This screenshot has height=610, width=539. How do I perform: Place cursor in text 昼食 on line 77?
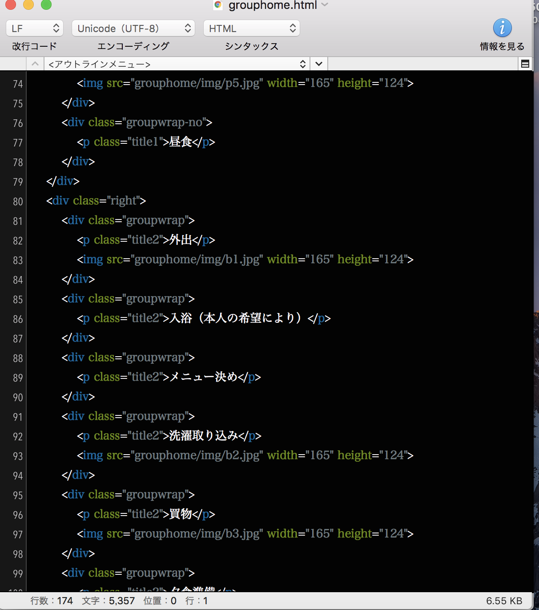pyautogui.click(x=181, y=142)
